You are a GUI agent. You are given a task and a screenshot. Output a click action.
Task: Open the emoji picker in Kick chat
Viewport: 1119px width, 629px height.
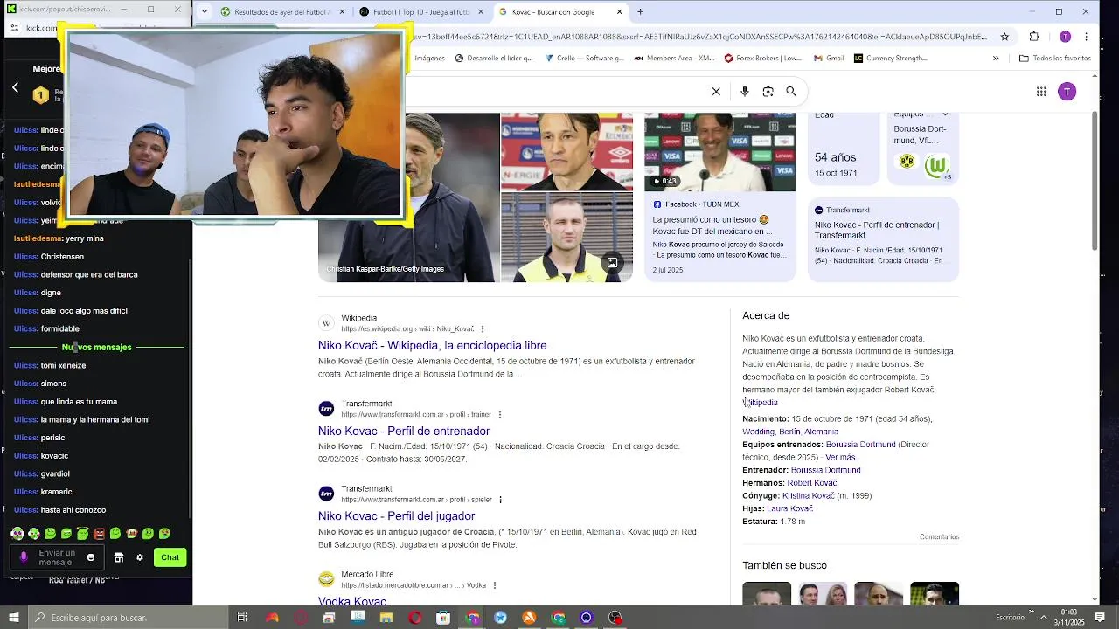click(x=91, y=557)
